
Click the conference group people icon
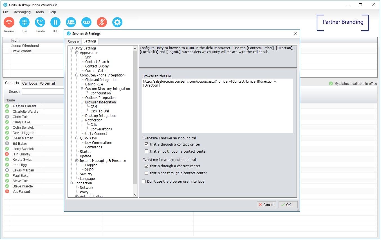(x=71, y=22)
